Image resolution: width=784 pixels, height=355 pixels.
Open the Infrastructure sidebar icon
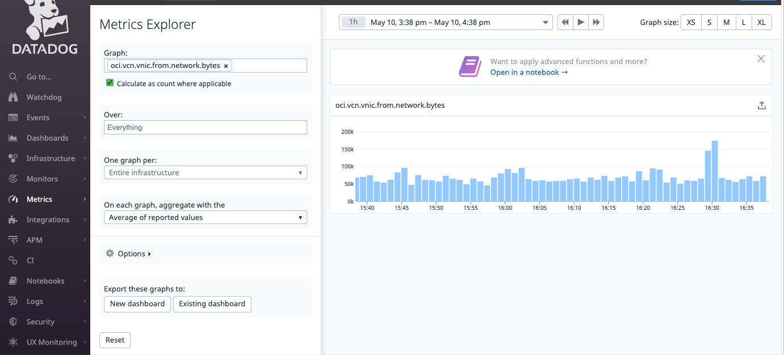point(13,158)
